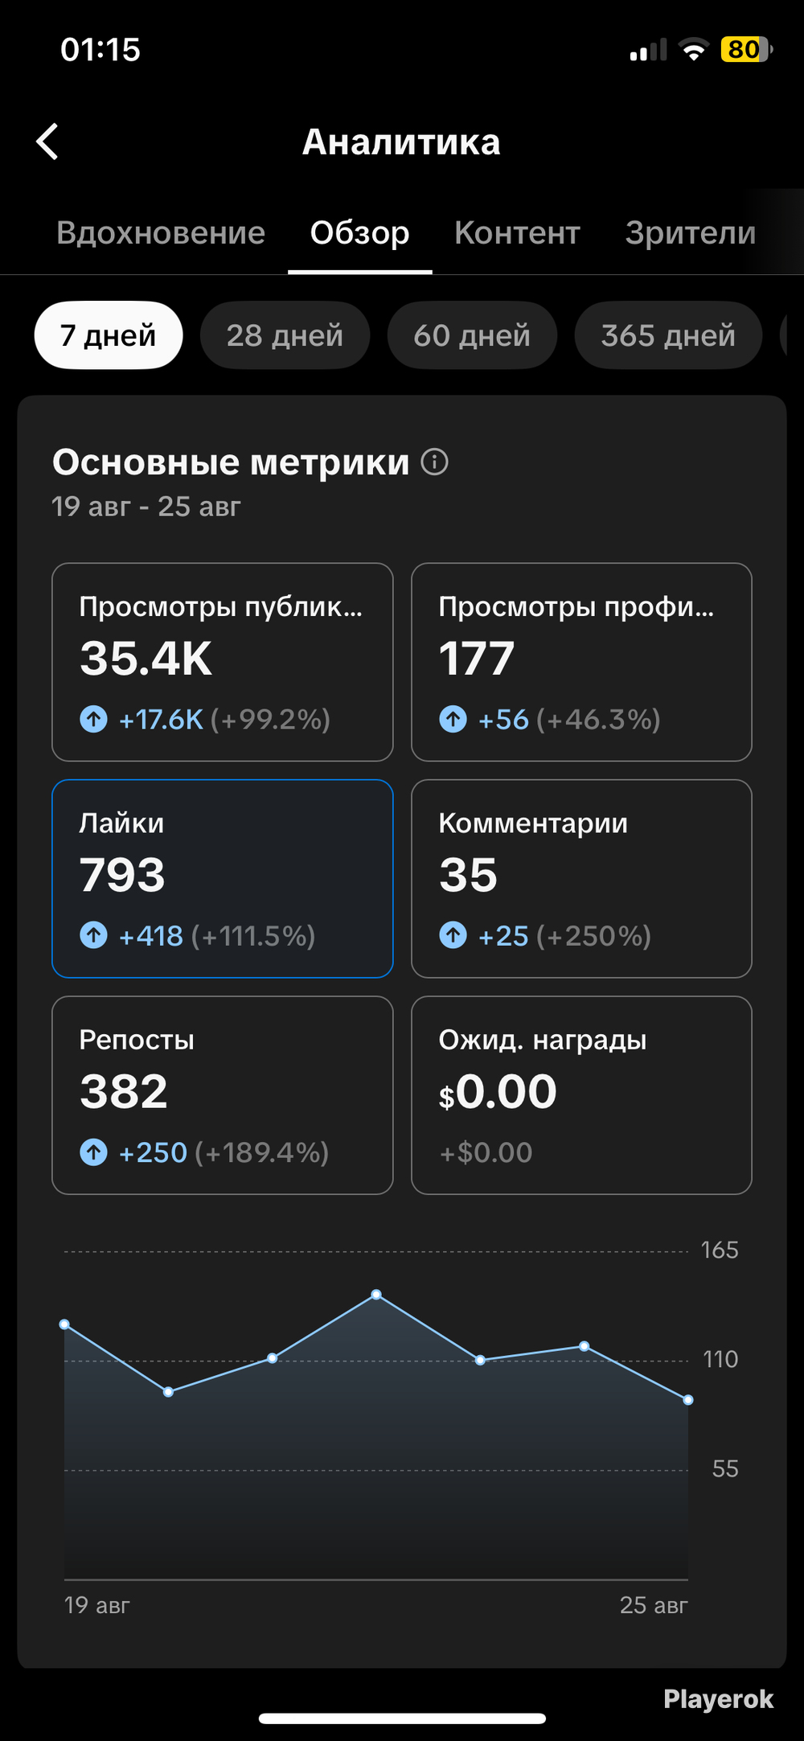Switch to the Зрители tab
This screenshot has width=804, height=1741.
[691, 232]
